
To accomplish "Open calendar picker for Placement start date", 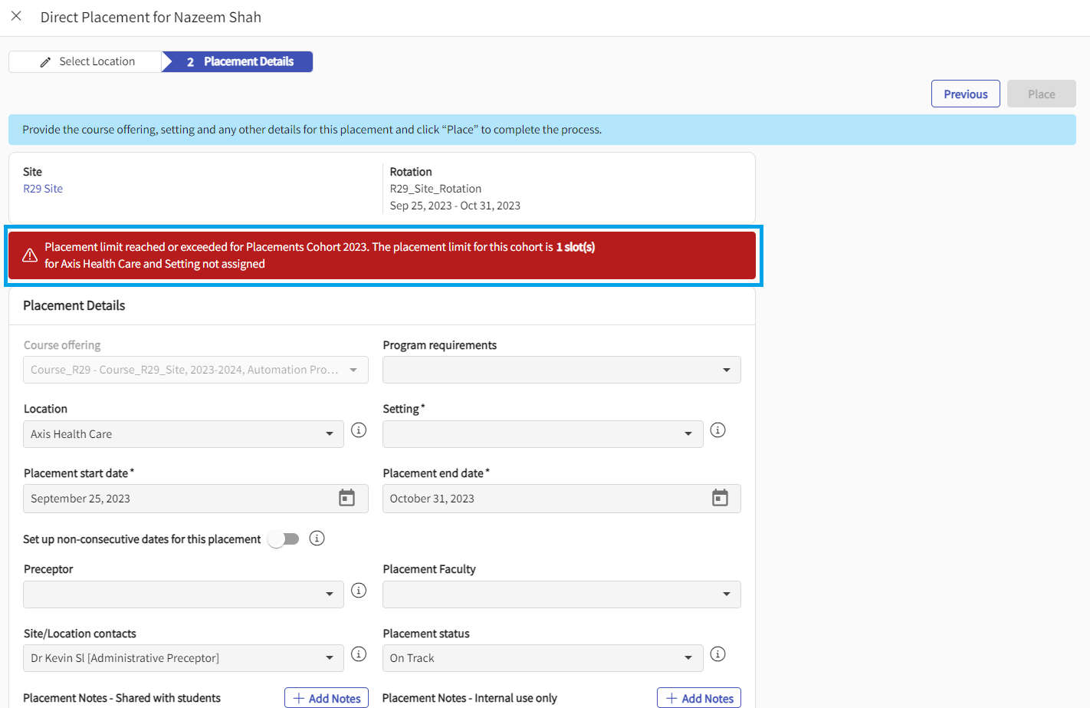I will pyautogui.click(x=346, y=499).
